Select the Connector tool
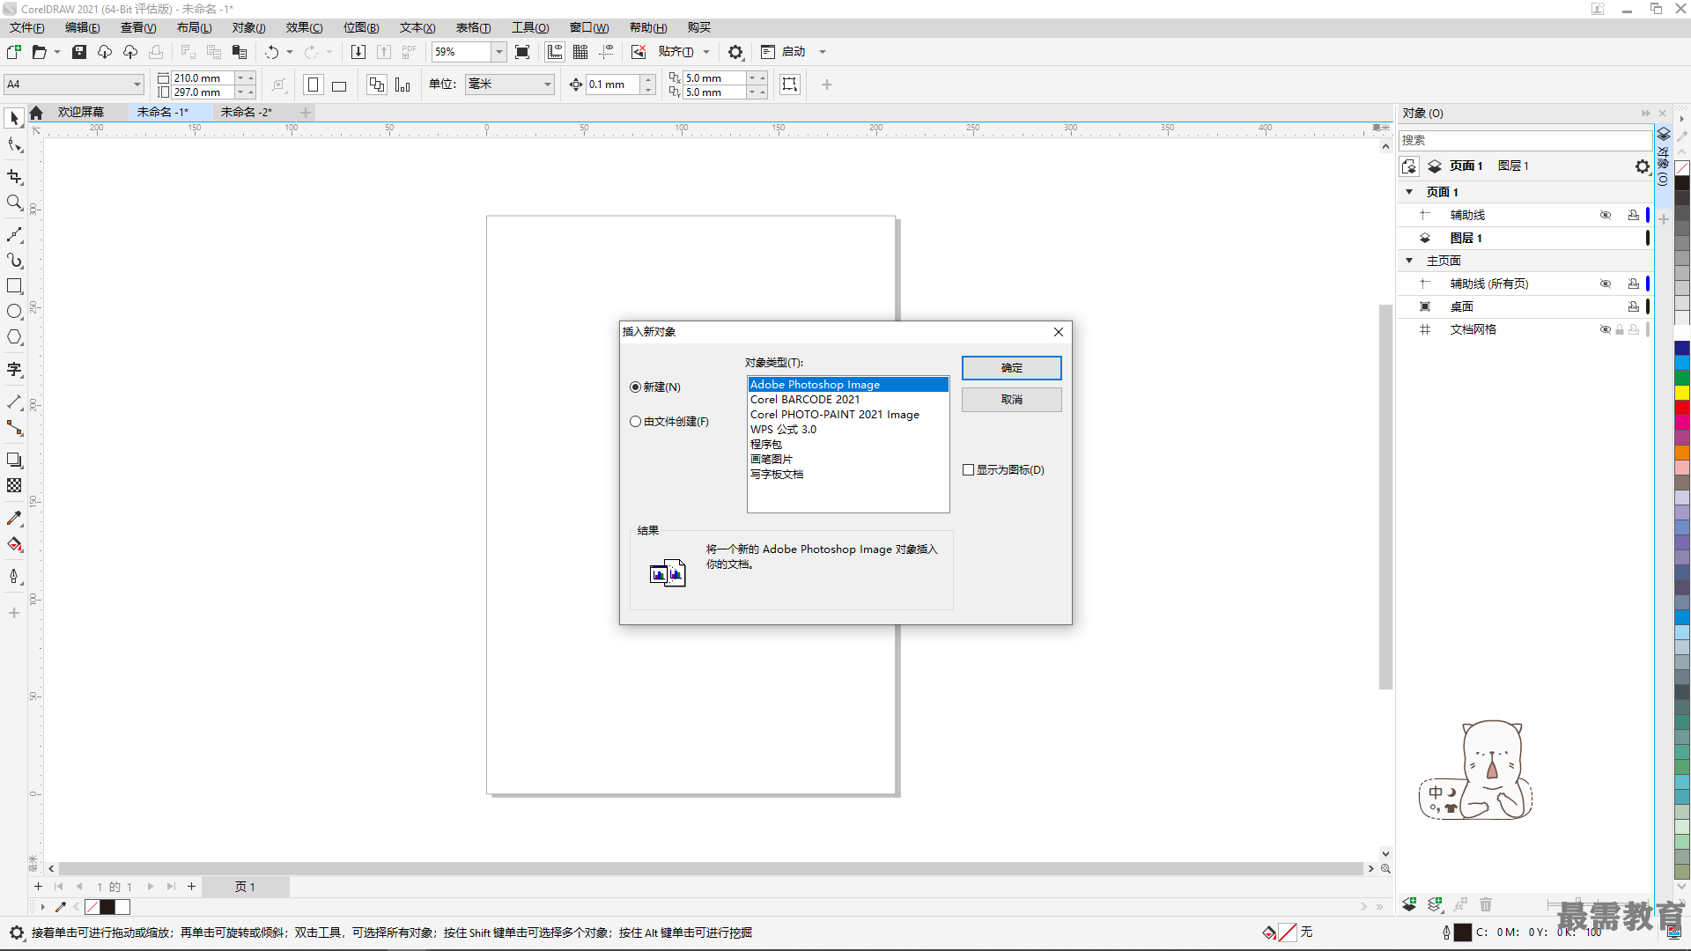The width and height of the screenshot is (1691, 951). click(14, 428)
